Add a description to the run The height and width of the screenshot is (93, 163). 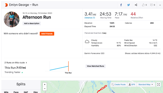tap(32, 24)
